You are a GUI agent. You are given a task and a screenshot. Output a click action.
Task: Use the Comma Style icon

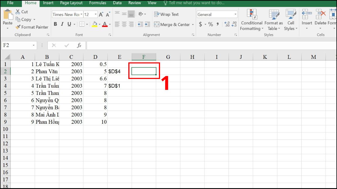(x=218, y=24)
